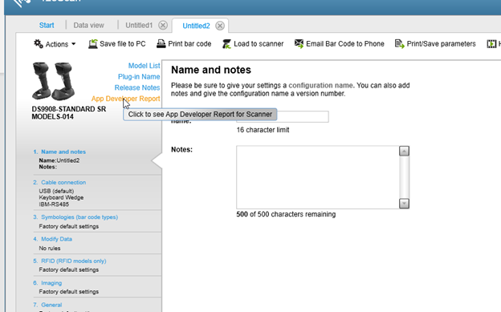Click the 500 of 500 characters remaining text
Viewport: 501px width, 312px height.
pyautogui.click(x=286, y=214)
